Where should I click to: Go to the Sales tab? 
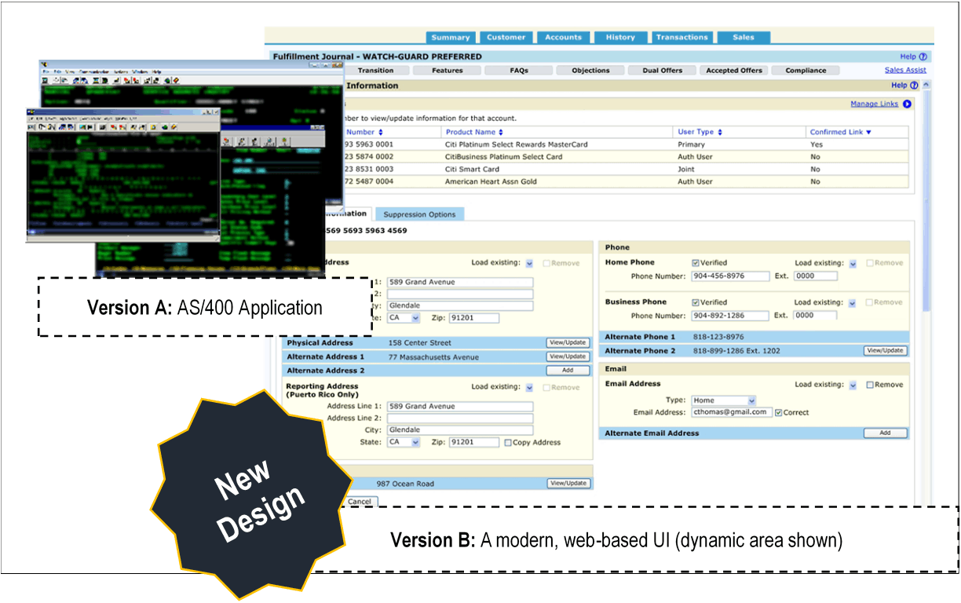click(744, 37)
